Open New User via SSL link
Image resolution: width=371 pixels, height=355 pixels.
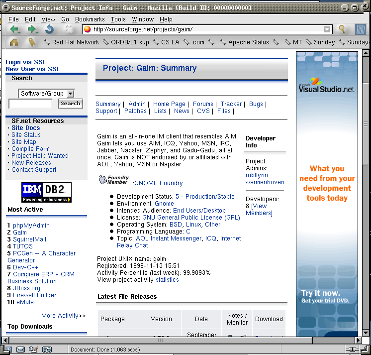[33, 69]
